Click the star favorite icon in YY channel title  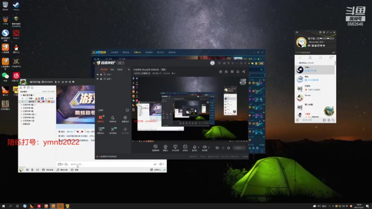tap(63, 82)
